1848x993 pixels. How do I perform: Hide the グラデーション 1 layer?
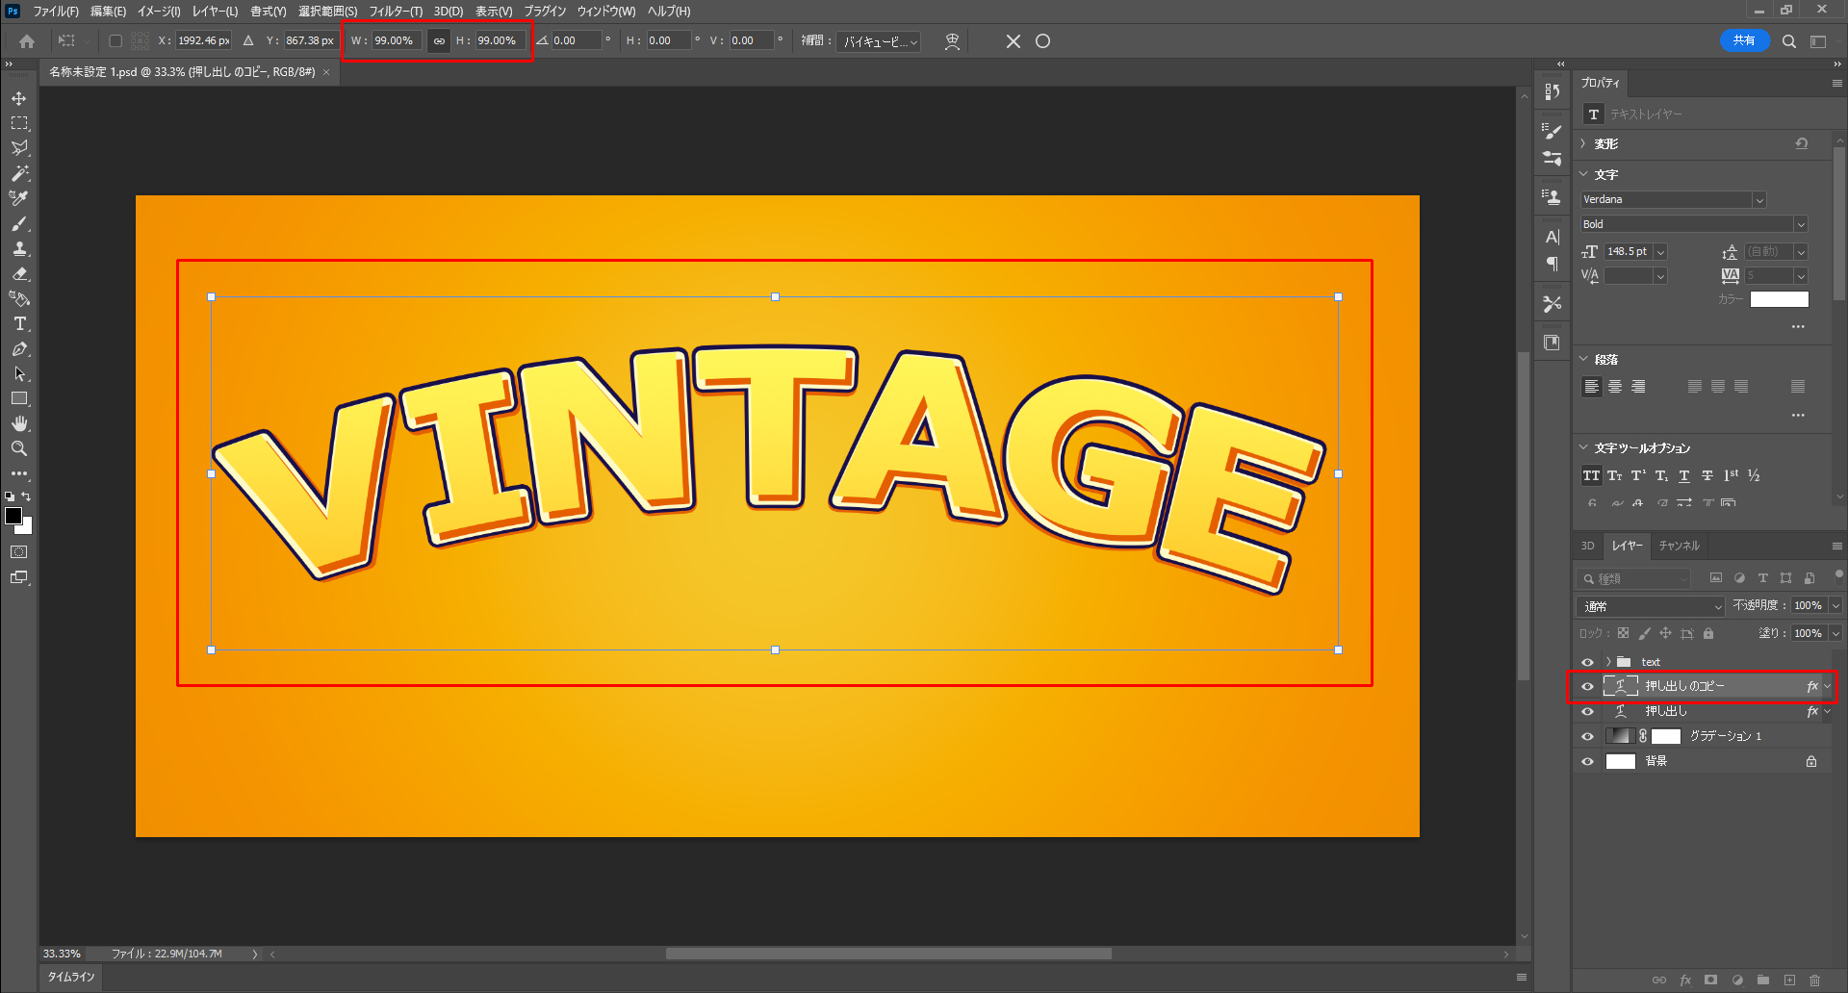[x=1587, y=736]
